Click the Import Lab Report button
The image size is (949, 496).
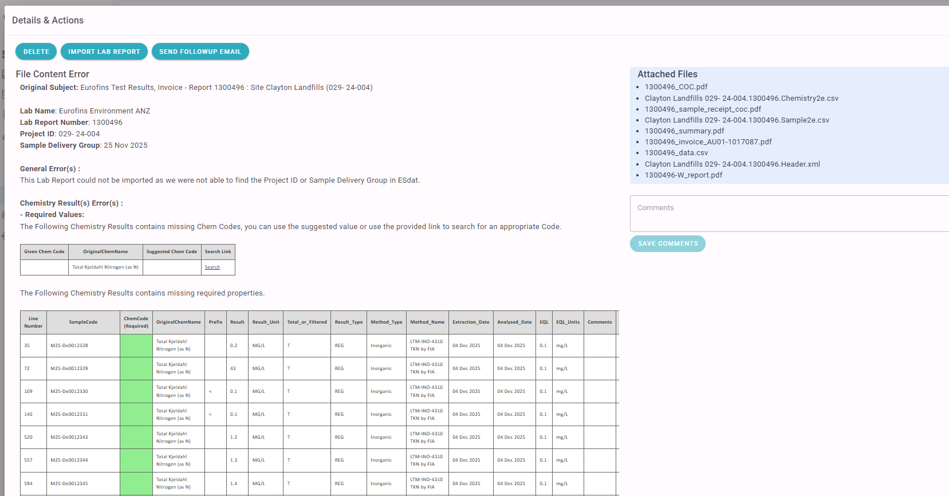point(104,52)
